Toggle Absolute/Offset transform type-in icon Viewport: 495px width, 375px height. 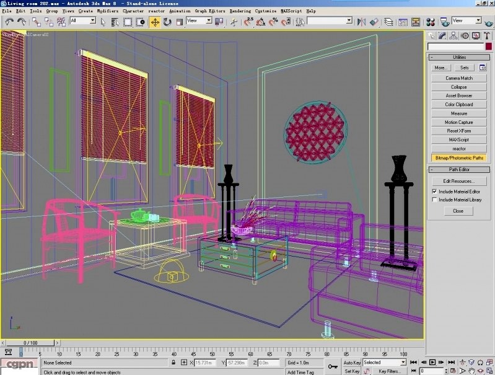coord(184,363)
